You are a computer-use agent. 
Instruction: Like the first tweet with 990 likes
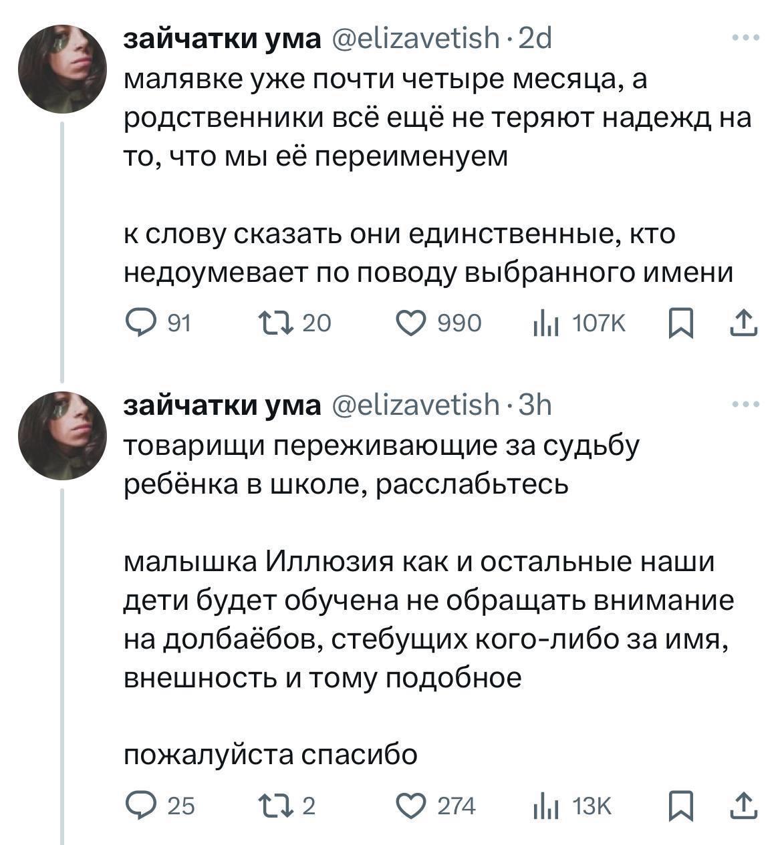[410, 323]
